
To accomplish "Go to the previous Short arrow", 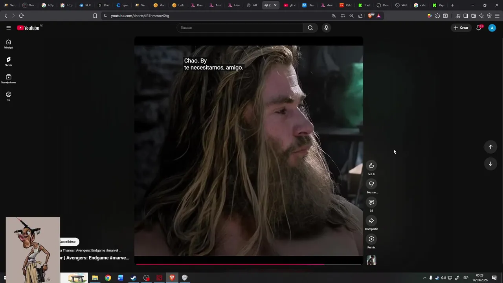I will (x=490, y=147).
